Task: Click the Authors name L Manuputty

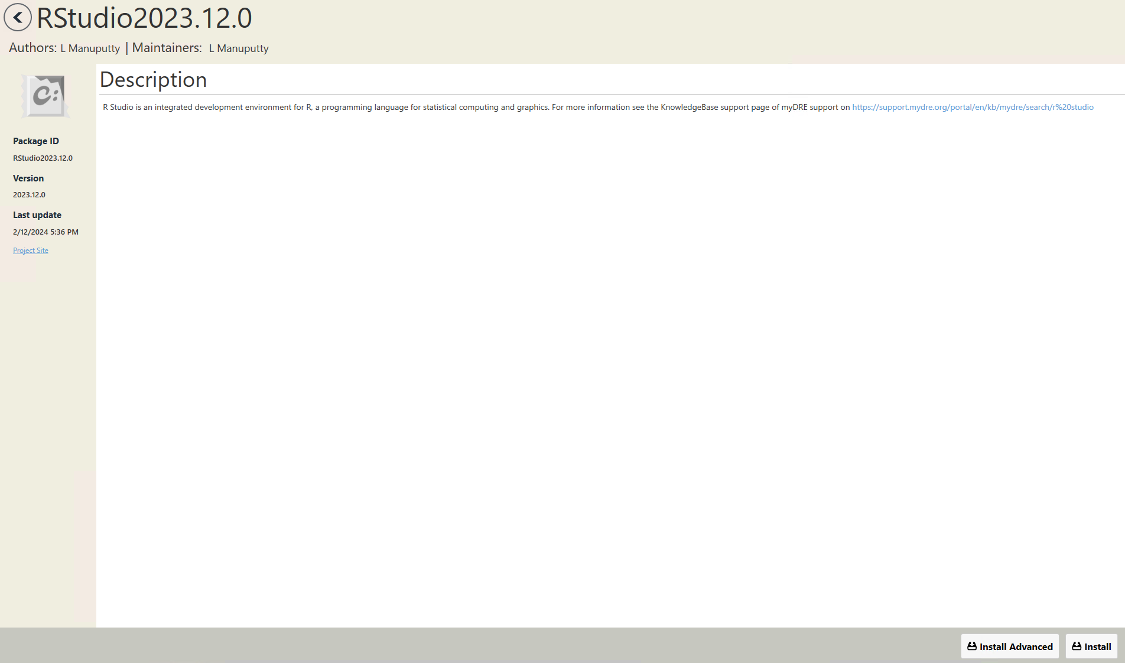Action: (x=90, y=48)
